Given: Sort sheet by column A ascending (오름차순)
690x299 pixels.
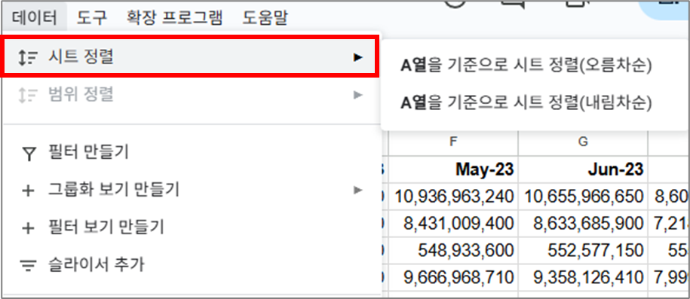Looking at the screenshot, I should (x=526, y=66).
